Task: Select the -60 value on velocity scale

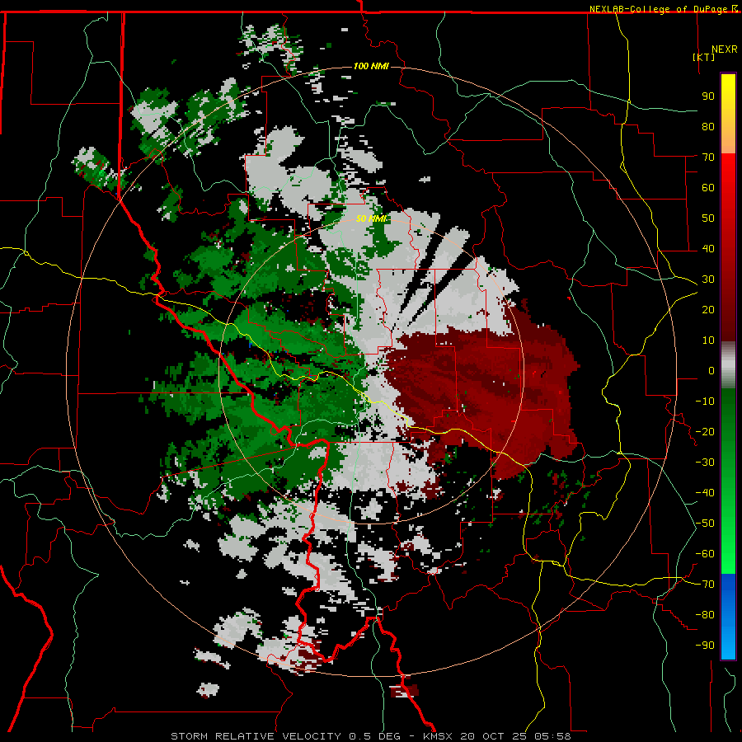Action: coord(705,554)
